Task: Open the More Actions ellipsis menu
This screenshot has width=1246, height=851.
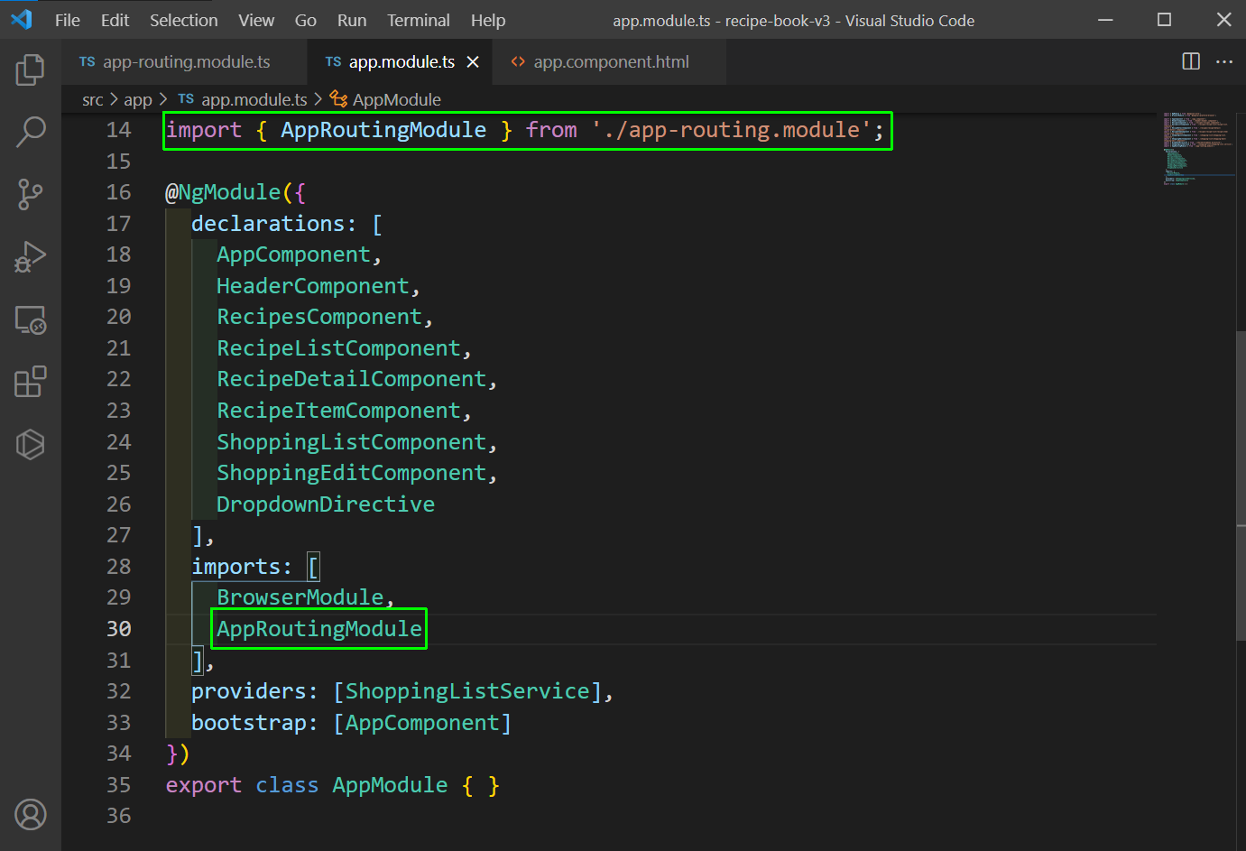Action: tap(1224, 61)
